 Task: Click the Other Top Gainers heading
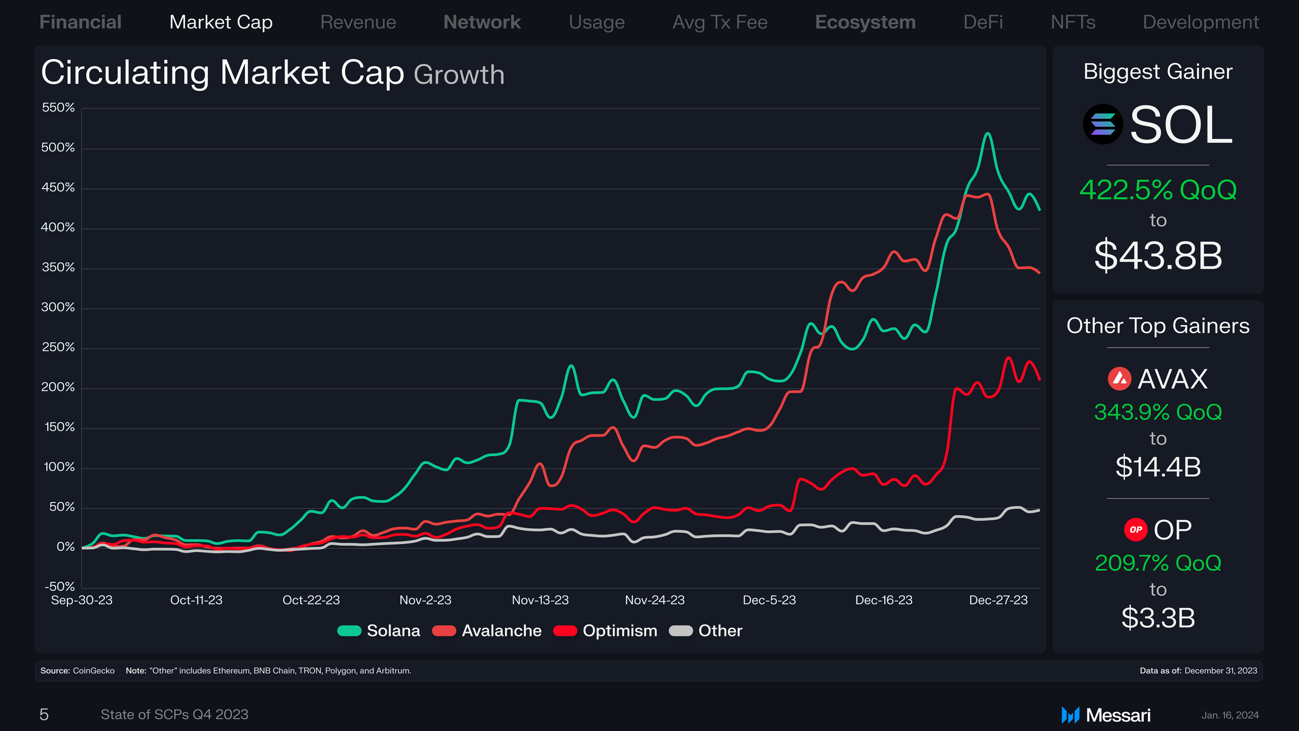coord(1158,326)
